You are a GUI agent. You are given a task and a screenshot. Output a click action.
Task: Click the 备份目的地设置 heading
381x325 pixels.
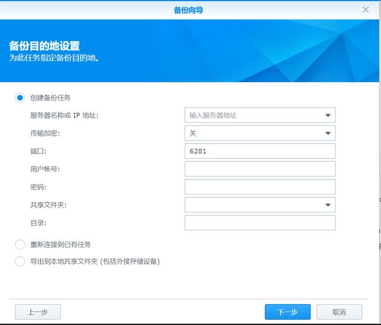pos(45,46)
